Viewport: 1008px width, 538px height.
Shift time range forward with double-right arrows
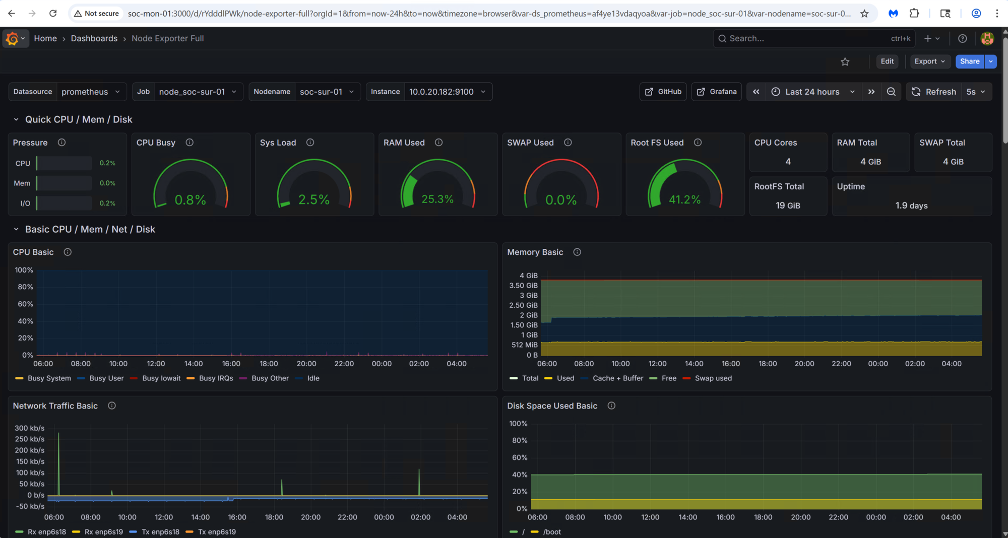coord(871,92)
